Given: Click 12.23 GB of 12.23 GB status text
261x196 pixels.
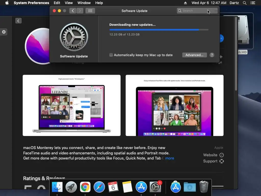Looking at the screenshot, I should click(x=124, y=34).
